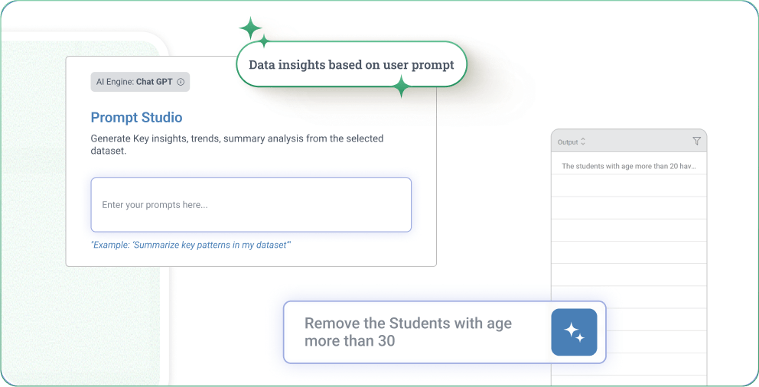Click 'Data insights based on user prompt' pill
Viewport: 759px width, 387px height.
click(351, 65)
